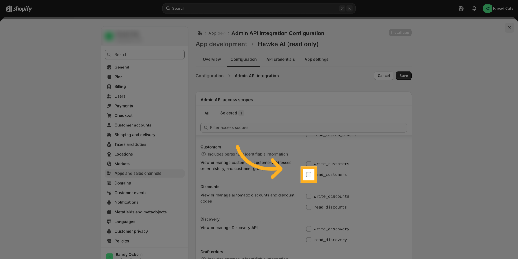Switch to the API credentials tab

(x=280, y=60)
